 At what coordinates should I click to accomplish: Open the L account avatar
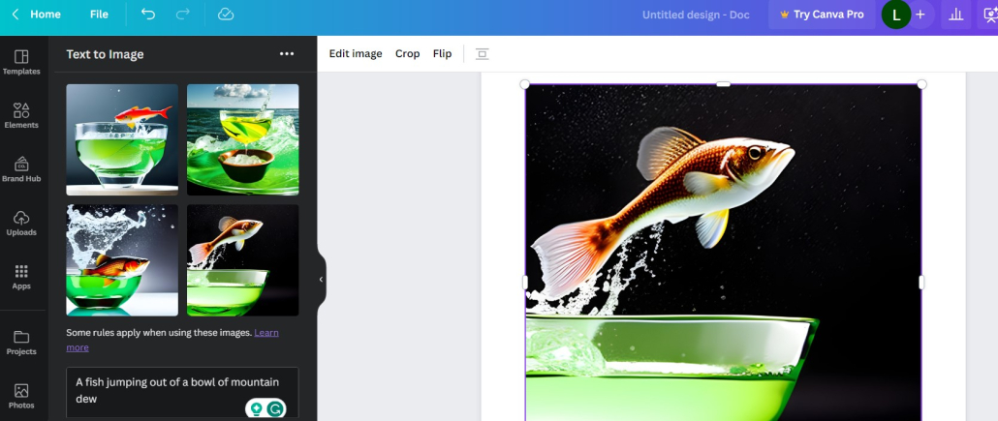point(895,15)
